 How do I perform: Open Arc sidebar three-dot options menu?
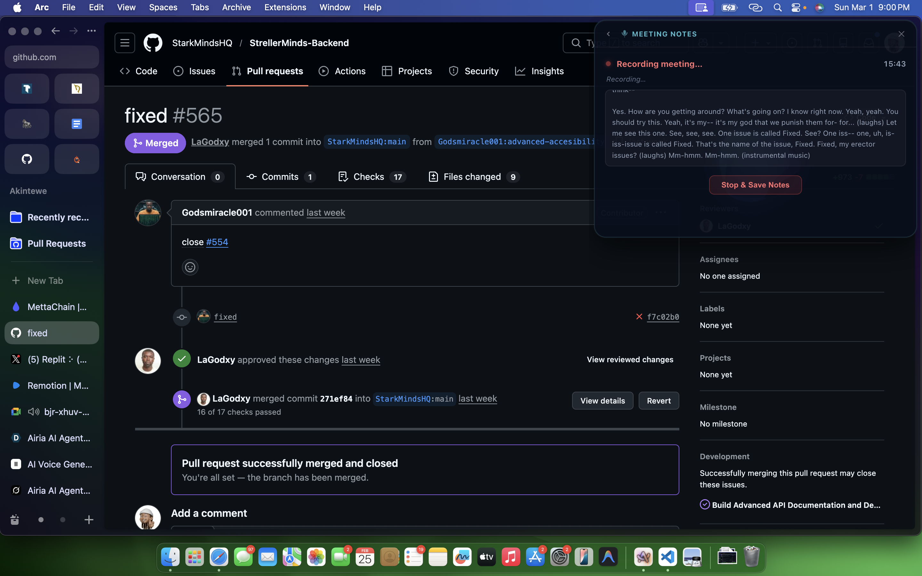[x=92, y=31]
